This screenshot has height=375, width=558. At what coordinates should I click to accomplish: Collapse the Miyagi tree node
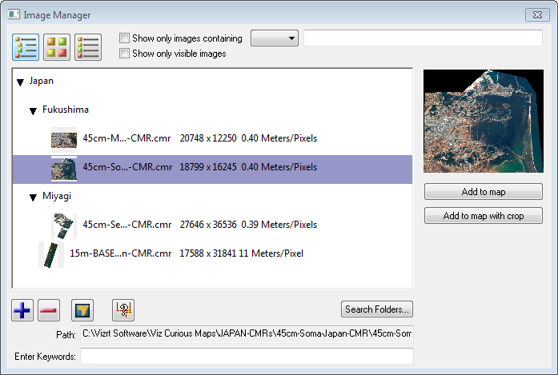tap(34, 197)
